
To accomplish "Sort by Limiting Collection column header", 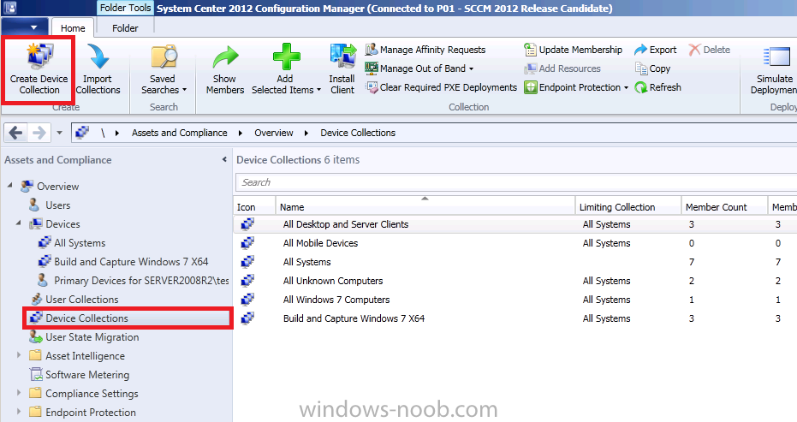I will 628,205.
